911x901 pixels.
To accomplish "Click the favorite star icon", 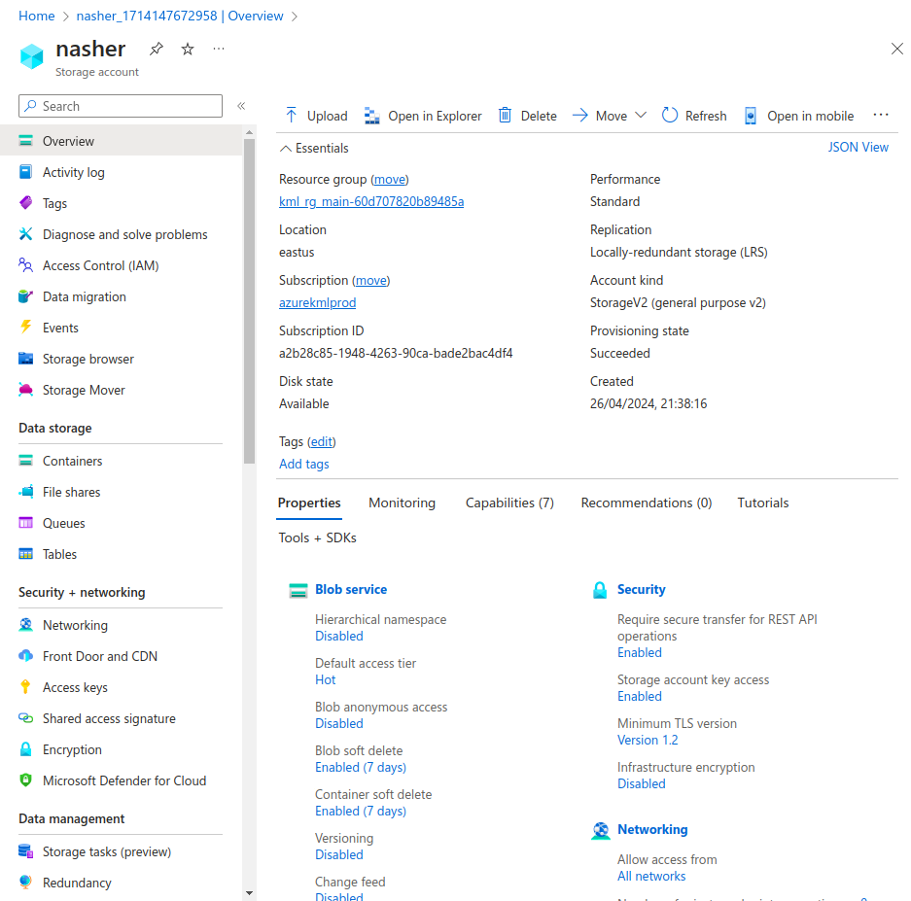I will click(x=188, y=49).
